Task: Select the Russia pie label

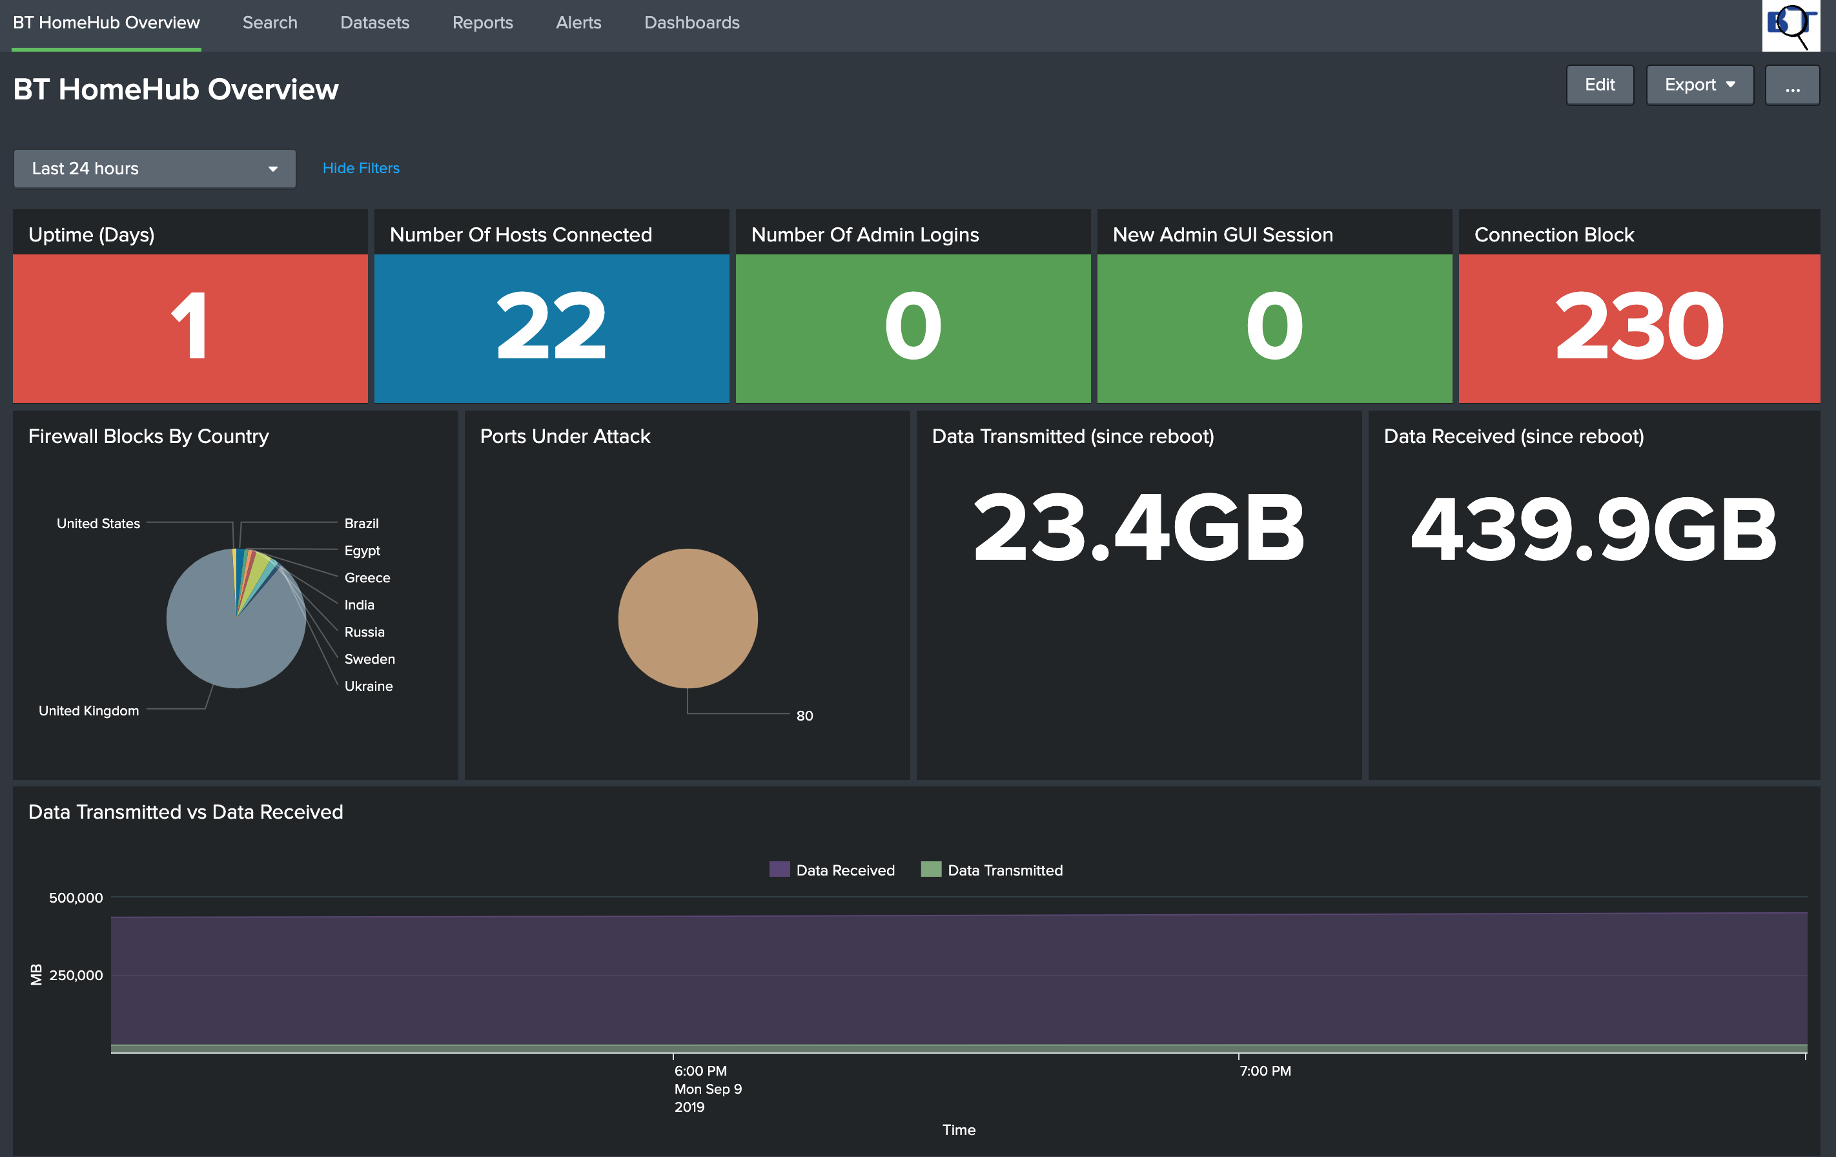Action: pos(365,631)
